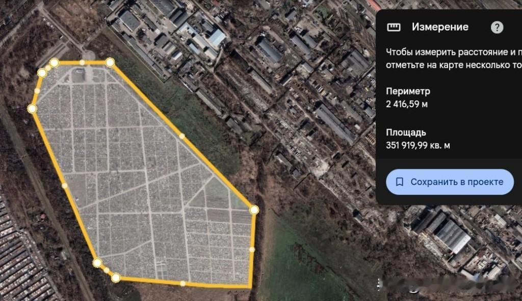The height and width of the screenshot is (301, 522).
Task: Select the vertex where the bottom edge starts on the left
Action: pyautogui.click(x=116, y=278)
